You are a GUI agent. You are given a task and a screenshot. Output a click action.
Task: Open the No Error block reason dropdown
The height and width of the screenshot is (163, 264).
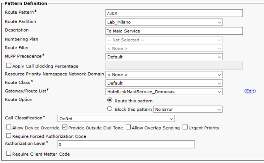click(x=188, y=109)
